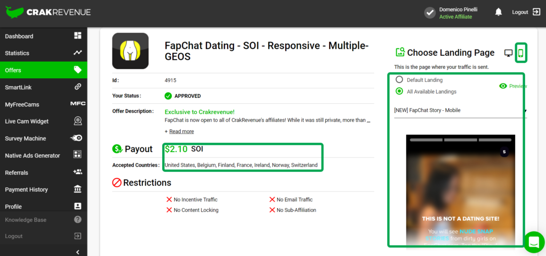This screenshot has width=546, height=256.
Task: Select the Default Landing radio button
Action: (399, 79)
